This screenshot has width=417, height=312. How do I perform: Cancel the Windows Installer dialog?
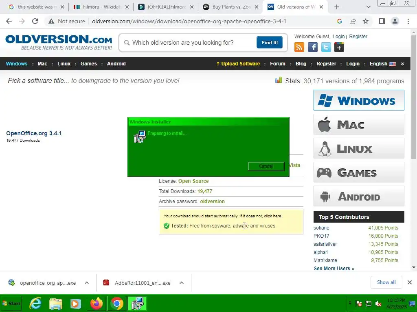266,166
